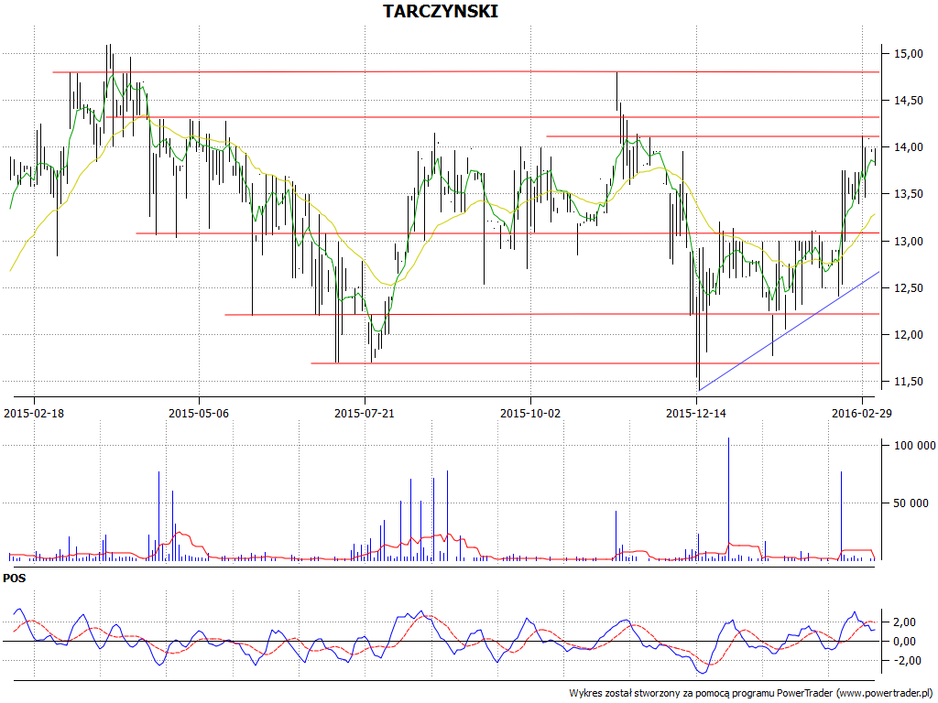Select the tallest volume bar near 100 000
938x703 pixels.
728,499
